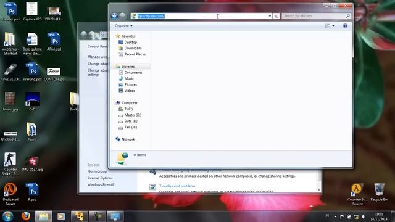The image size is (395, 222).
Task: Click the Troubleshoot problems icon
Action: [x=152, y=187]
